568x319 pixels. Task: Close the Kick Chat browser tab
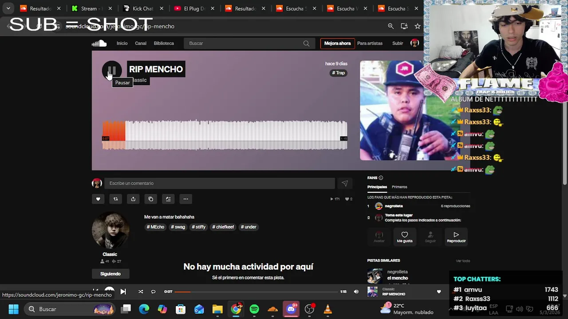coord(162,8)
